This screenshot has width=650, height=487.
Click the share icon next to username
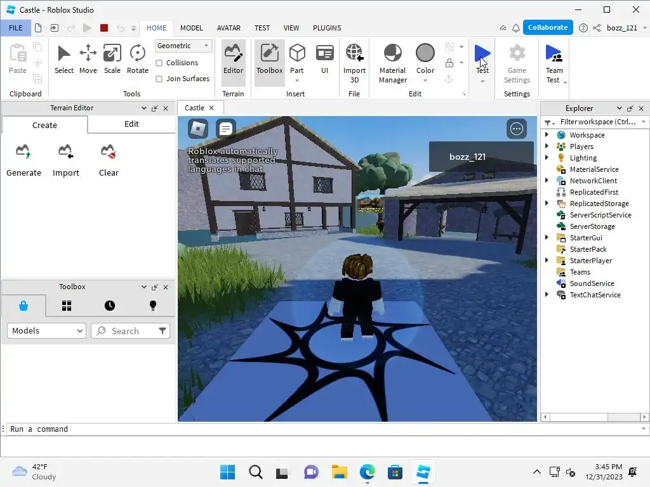[597, 28]
